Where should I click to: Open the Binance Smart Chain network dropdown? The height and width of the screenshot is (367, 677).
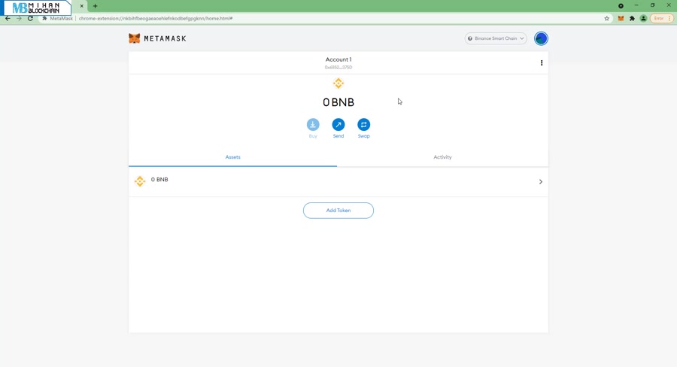pos(496,38)
